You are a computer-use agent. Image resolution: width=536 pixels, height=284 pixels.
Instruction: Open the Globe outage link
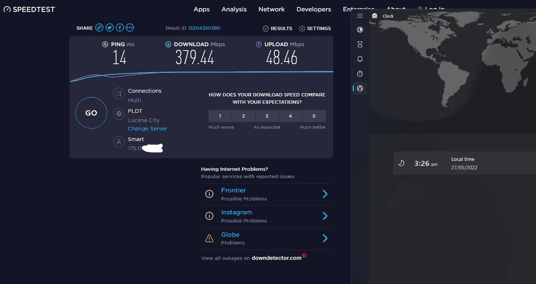[x=230, y=235]
